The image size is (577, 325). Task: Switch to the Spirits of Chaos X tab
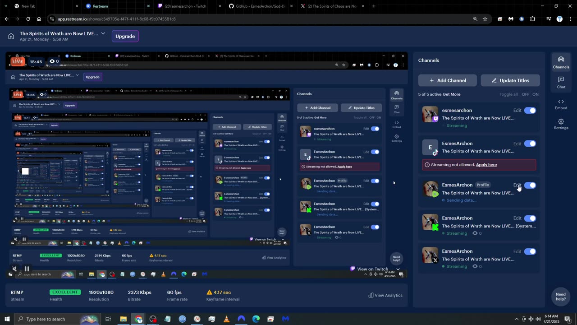332,6
